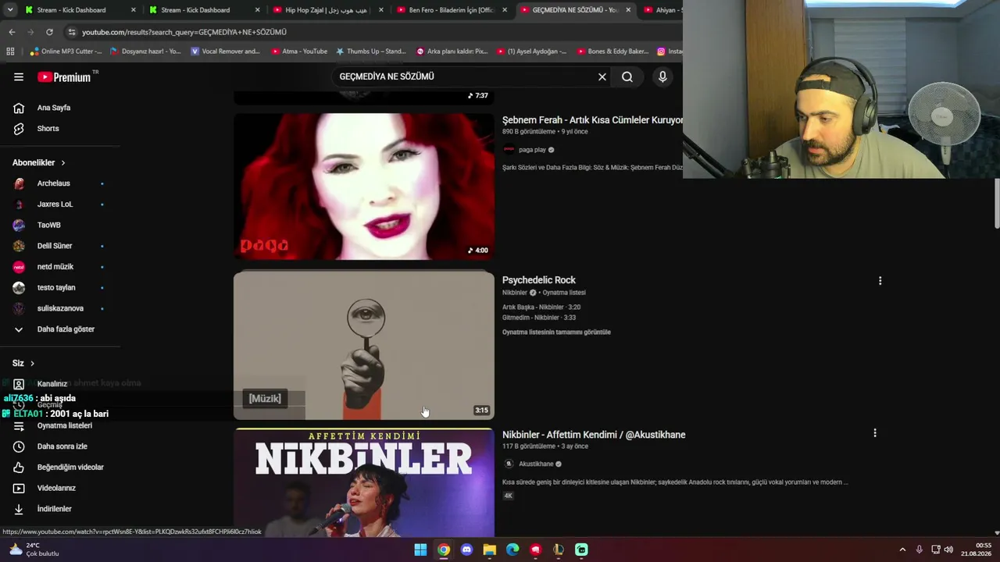Viewport: 1000px width, 562px height.
Task: Open Discord from the taskbar
Action: click(466, 550)
